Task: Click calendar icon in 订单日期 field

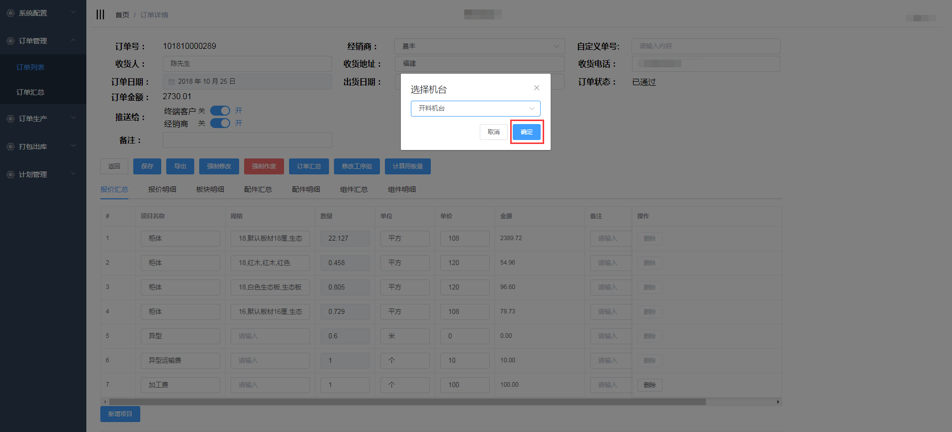Action: pyautogui.click(x=172, y=82)
